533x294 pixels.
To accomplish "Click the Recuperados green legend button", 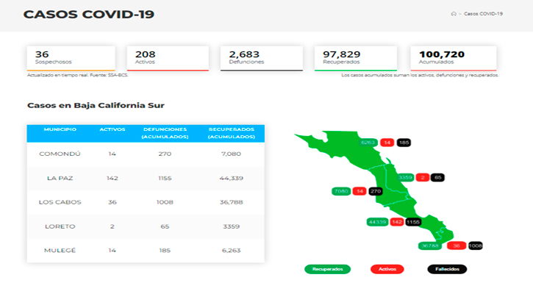I will [x=327, y=269].
